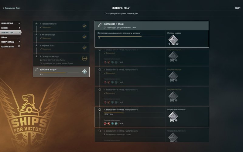Open the 2. Ни шагу назад mission
Image resolution: width=243 pixels, height=152 pixels.
pos(61,37)
